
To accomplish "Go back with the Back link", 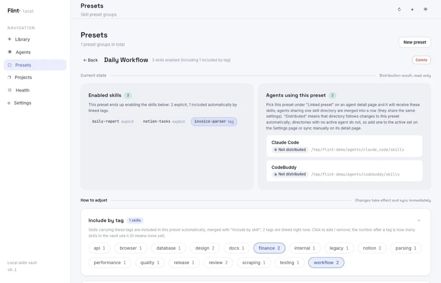I will [x=90, y=60].
